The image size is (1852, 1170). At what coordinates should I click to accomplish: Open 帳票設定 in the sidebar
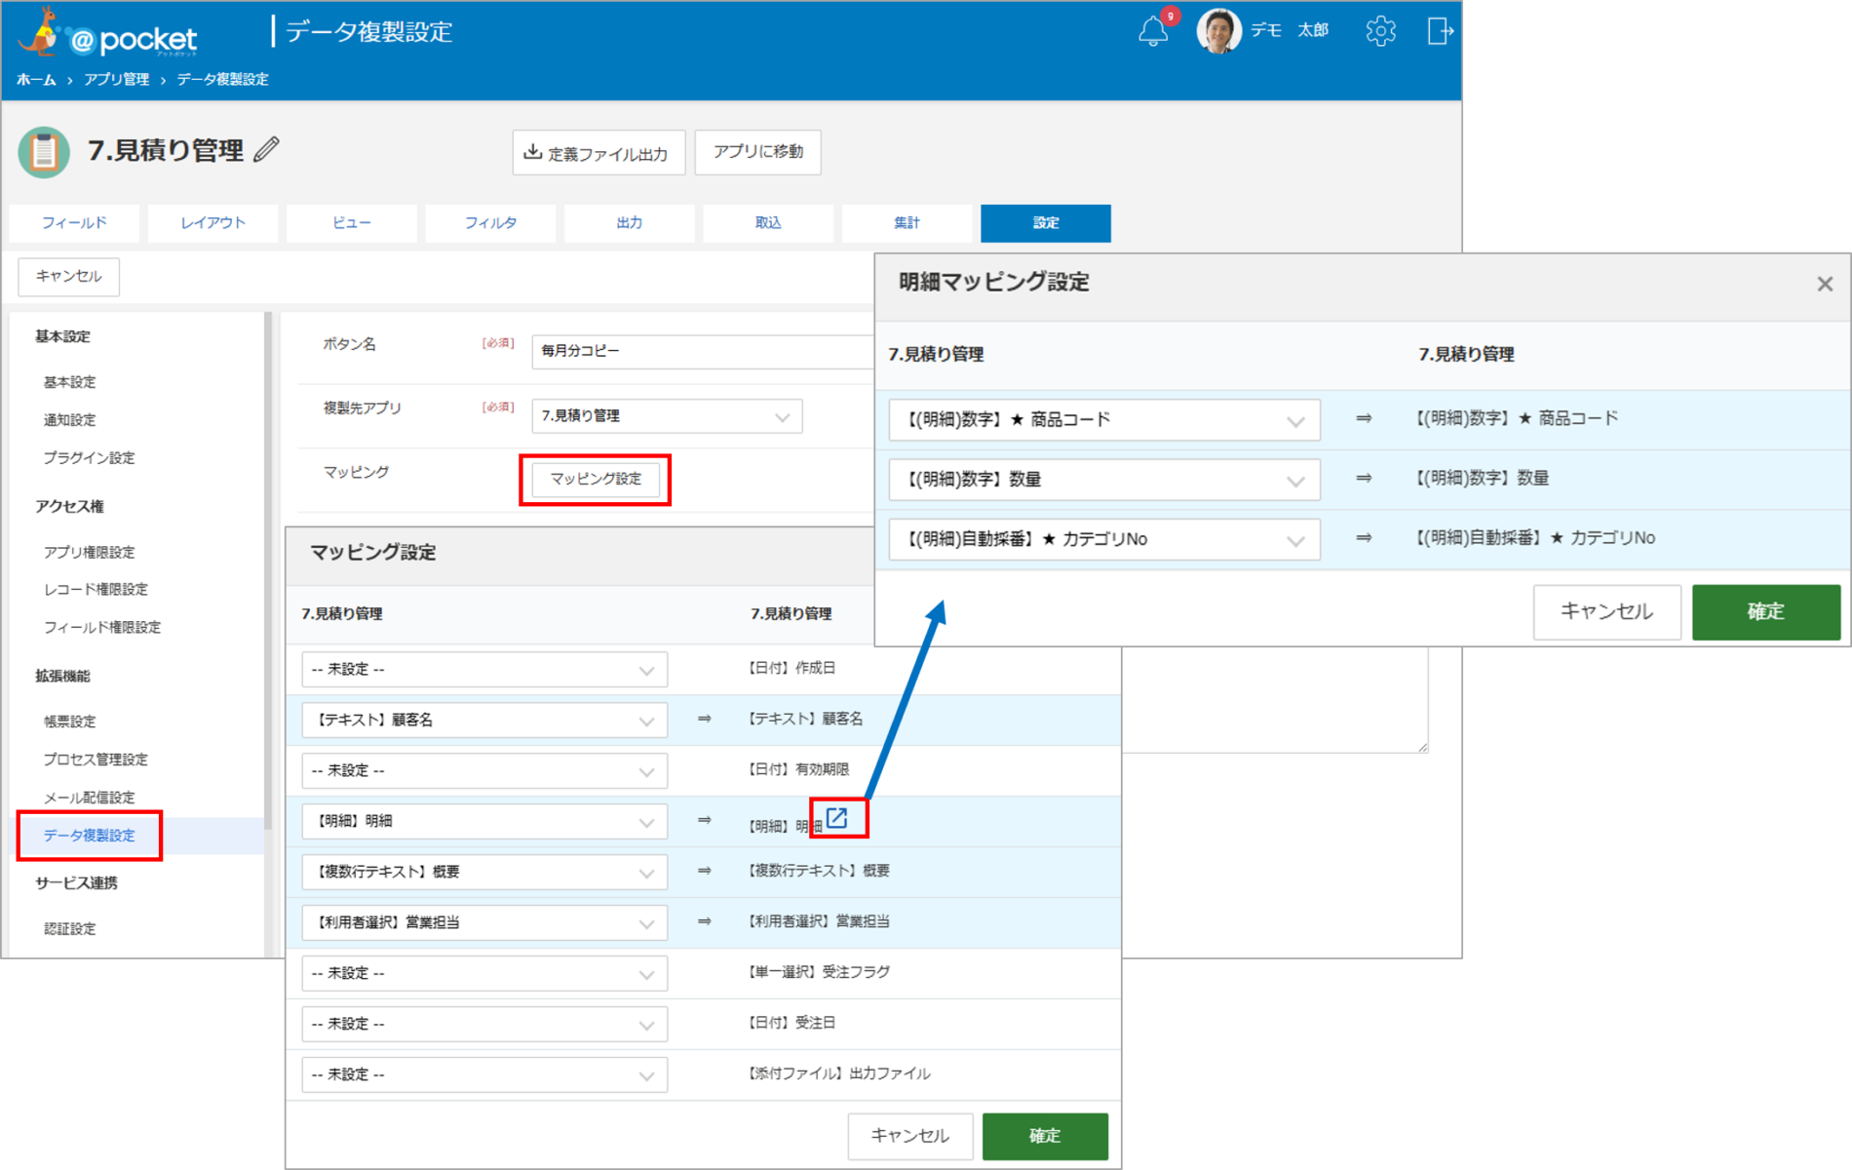(69, 722)
